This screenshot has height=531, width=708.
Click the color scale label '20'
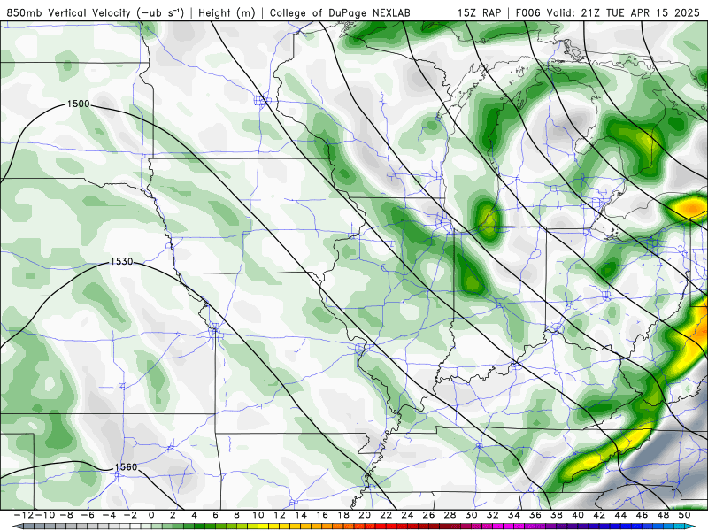(x=365, y=515)
